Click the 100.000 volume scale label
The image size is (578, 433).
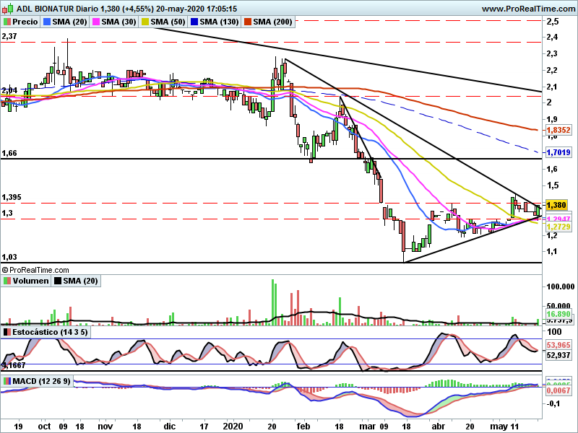coord(561,287)
